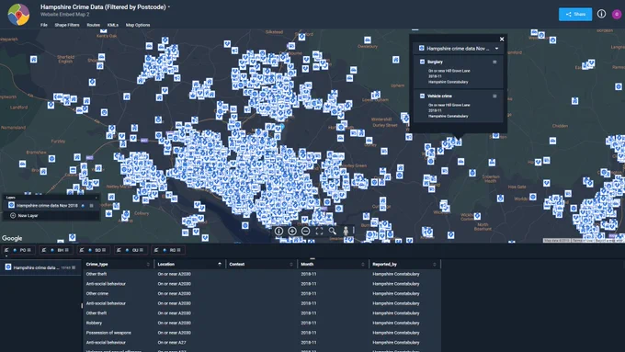This screenshot has width=625, height=352.
Task: Click Hampshire crime data Nov 2018 layer
Action: point(47,206)
